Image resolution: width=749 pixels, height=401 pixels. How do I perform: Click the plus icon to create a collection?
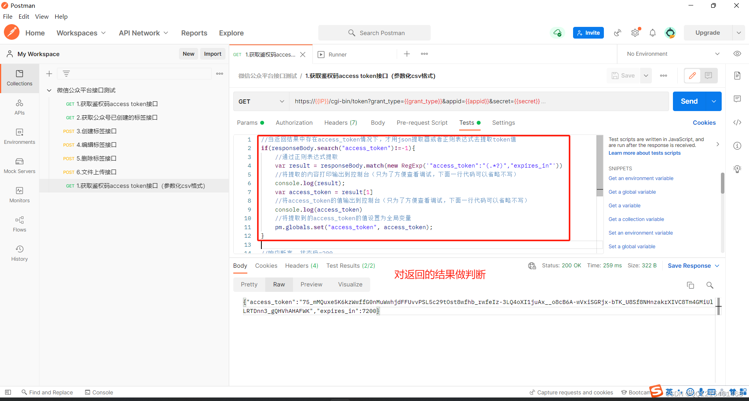click(x=49, y=74)
